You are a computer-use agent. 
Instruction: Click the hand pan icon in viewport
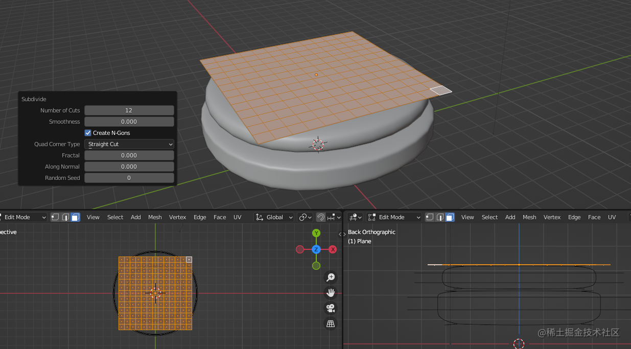click(331, 292)
